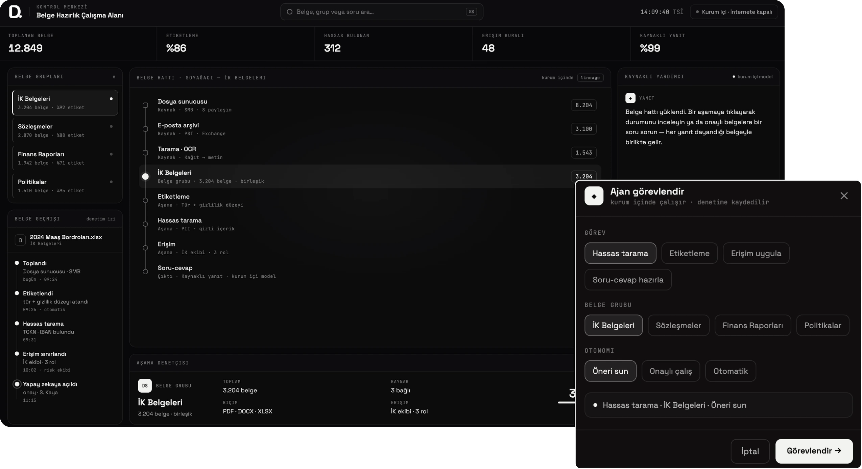Click the file icon beside 2024 Maaş Bordroları.xlsx
This screenshot has width=862, height=469.
click(x=20, y=240)
